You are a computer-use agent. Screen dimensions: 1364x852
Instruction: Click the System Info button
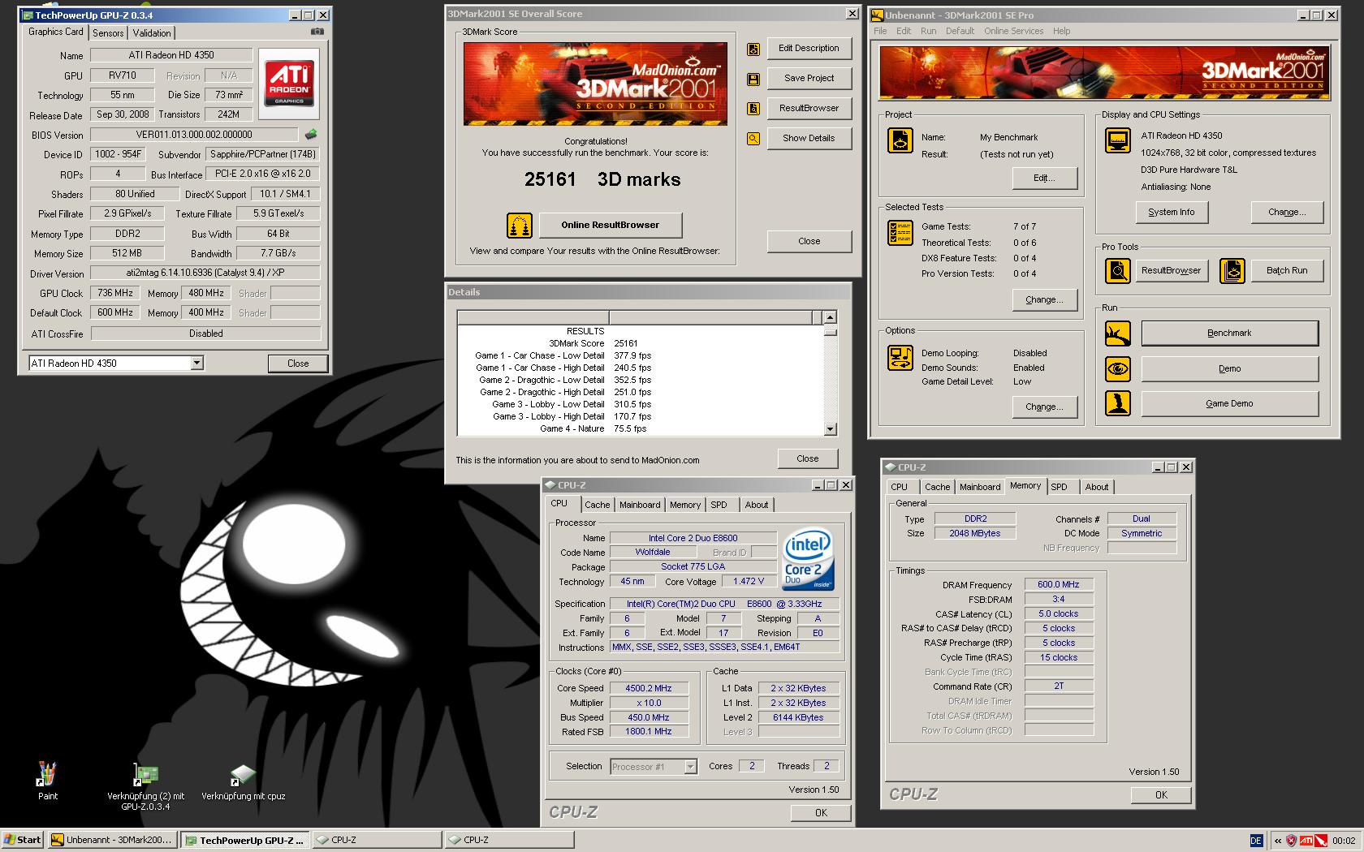pos(1171,212)
